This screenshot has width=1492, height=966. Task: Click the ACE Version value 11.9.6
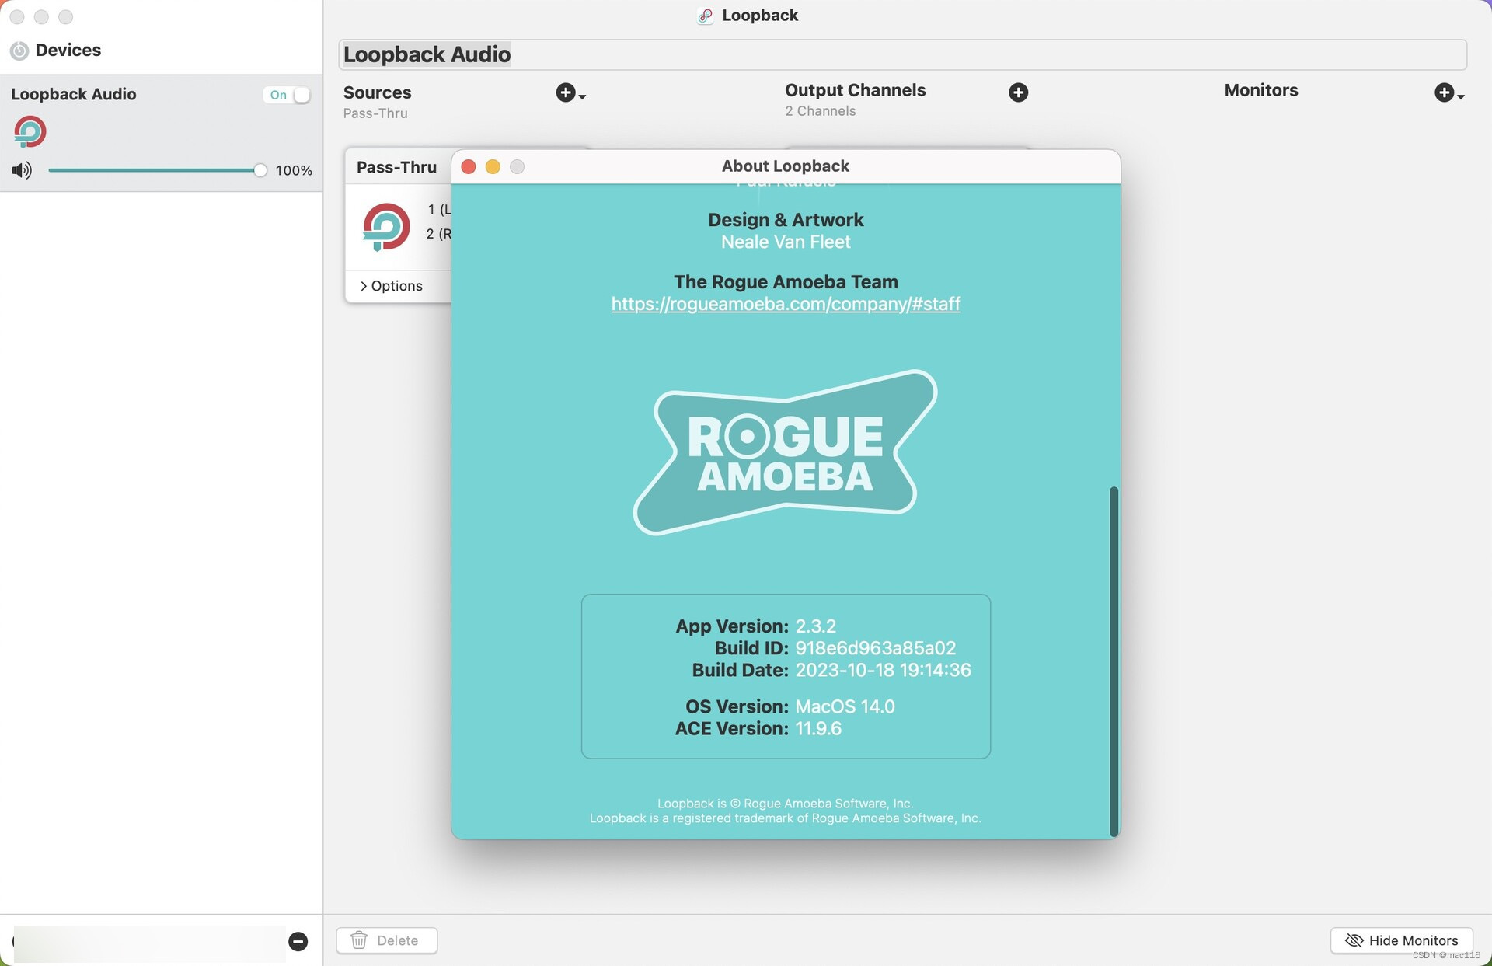(818, 728)
